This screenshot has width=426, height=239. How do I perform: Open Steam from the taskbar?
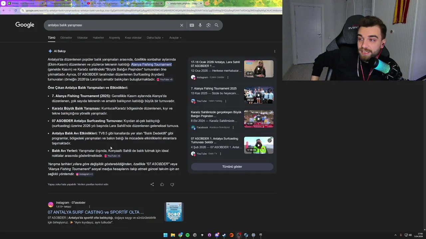(x=224, y=235)
